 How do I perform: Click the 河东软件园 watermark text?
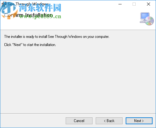tap(40, 8)
